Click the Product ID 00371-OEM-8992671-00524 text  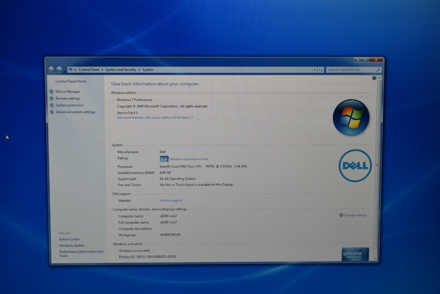tap(147, 257)
